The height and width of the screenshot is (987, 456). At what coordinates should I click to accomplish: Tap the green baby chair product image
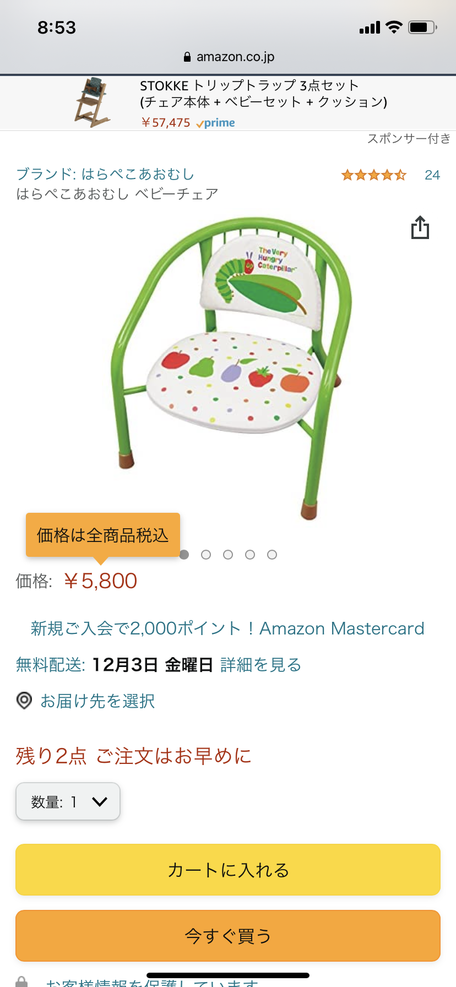pos(229,367)
